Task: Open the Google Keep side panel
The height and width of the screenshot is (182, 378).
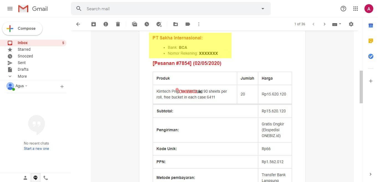Action: coord(371,41)
